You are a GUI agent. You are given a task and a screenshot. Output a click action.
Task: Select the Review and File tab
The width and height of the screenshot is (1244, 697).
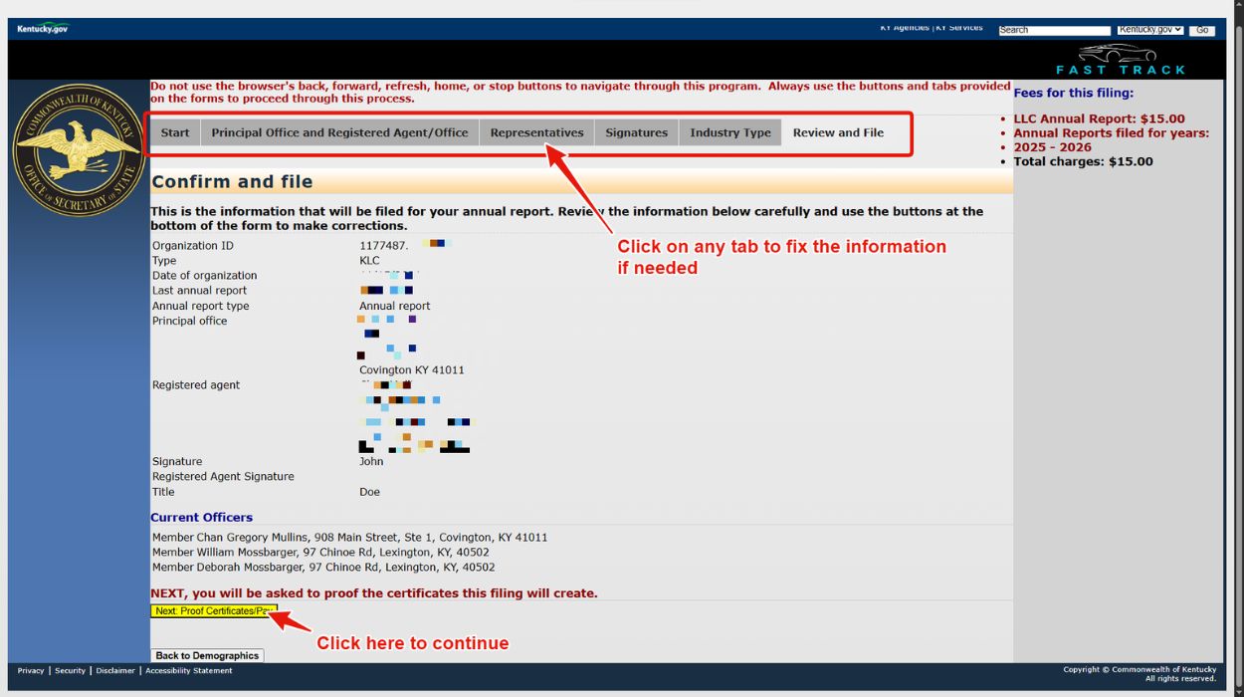pos(838,132)
